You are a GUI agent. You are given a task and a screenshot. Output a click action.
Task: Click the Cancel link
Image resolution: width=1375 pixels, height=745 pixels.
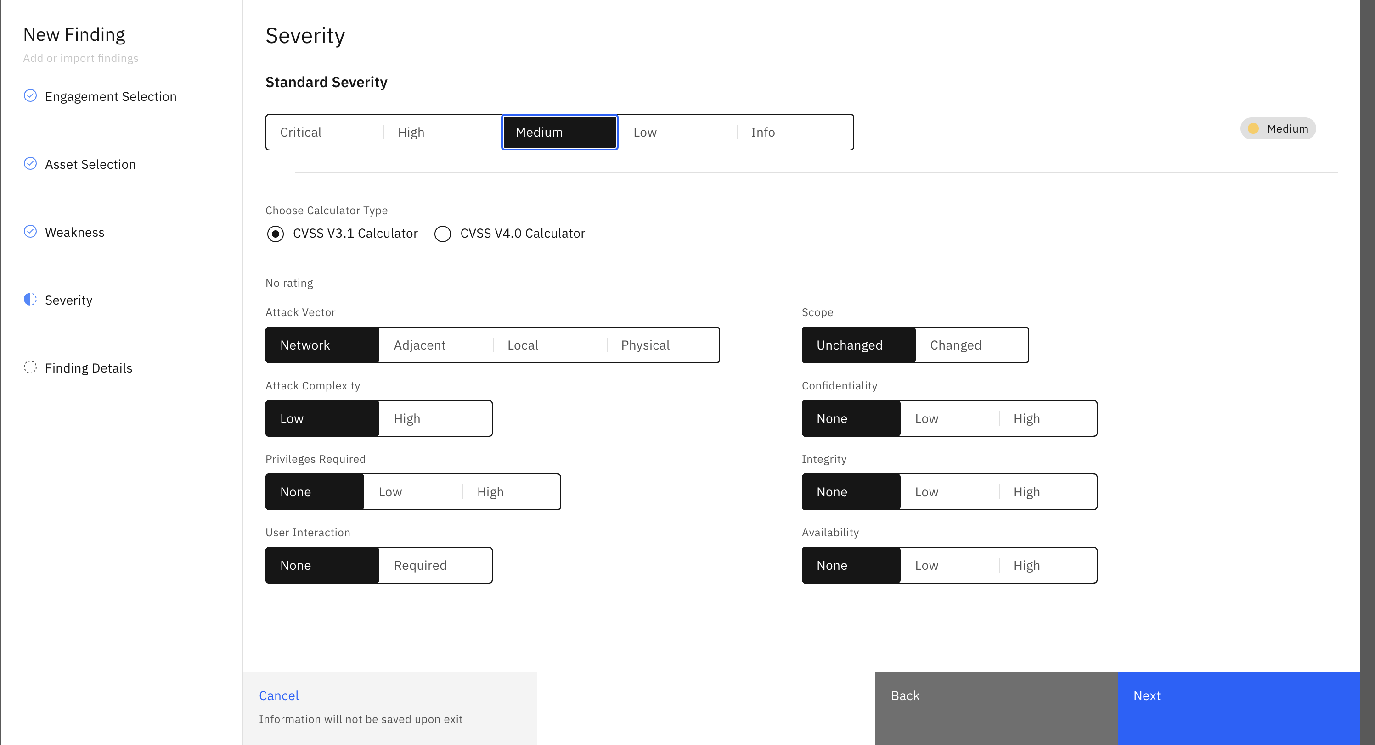coord(279,696)
